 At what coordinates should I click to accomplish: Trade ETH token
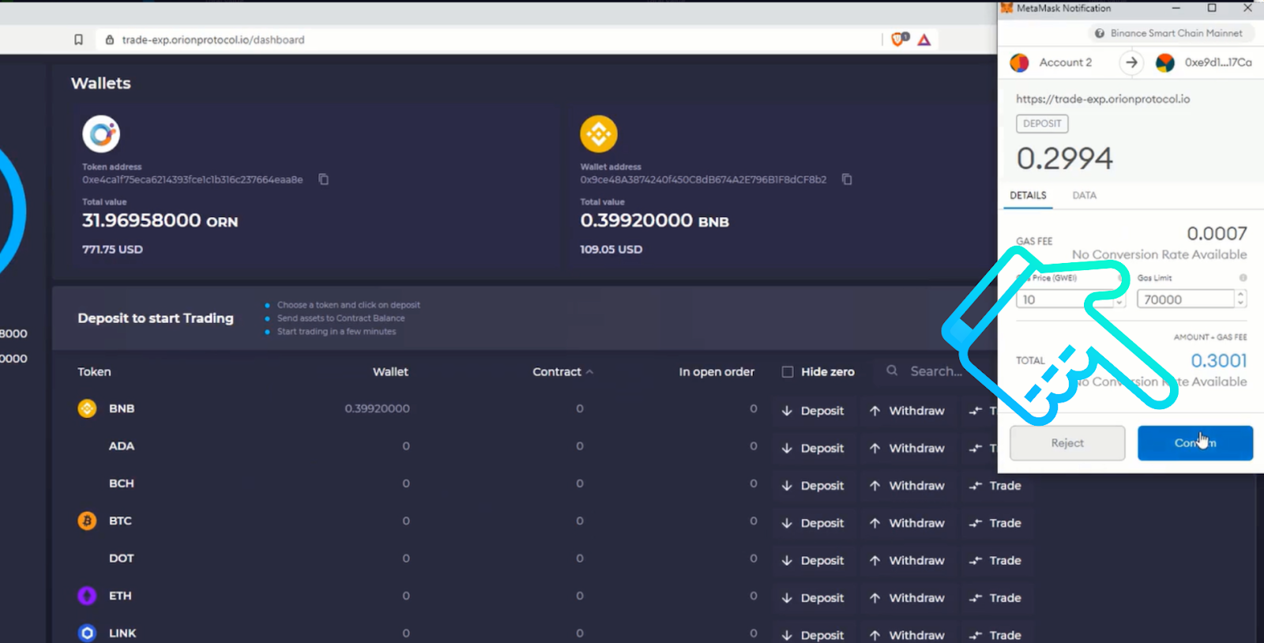coord(996,598)
